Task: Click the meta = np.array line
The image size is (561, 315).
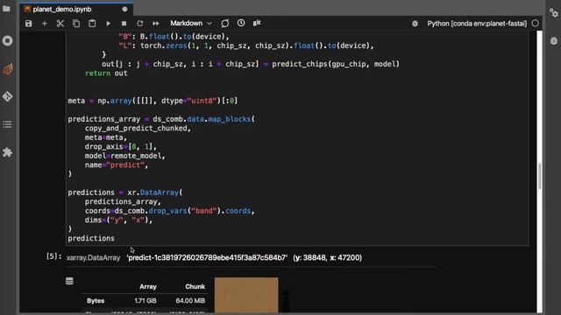Action: [153, 101]
